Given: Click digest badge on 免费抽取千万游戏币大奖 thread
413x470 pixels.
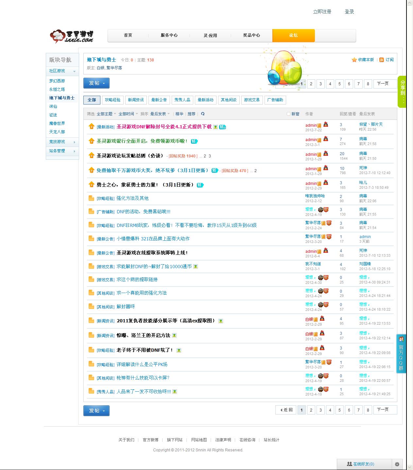Looking at the screenshot, I should 215,170.
